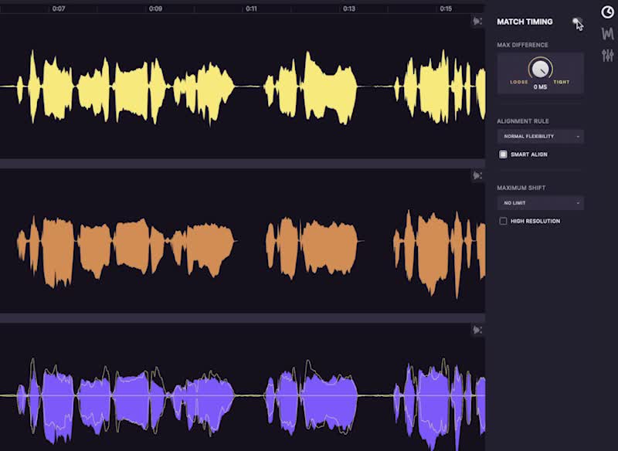Open the pitch waveform icon in sidebar
618x451 pixels.
(x=607, y=33)
